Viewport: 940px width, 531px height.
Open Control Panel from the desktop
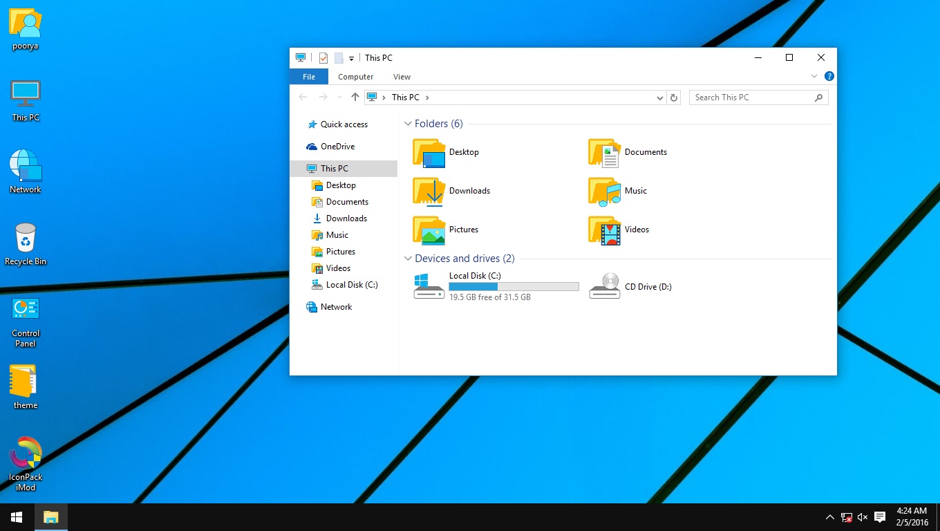[25, 309]
